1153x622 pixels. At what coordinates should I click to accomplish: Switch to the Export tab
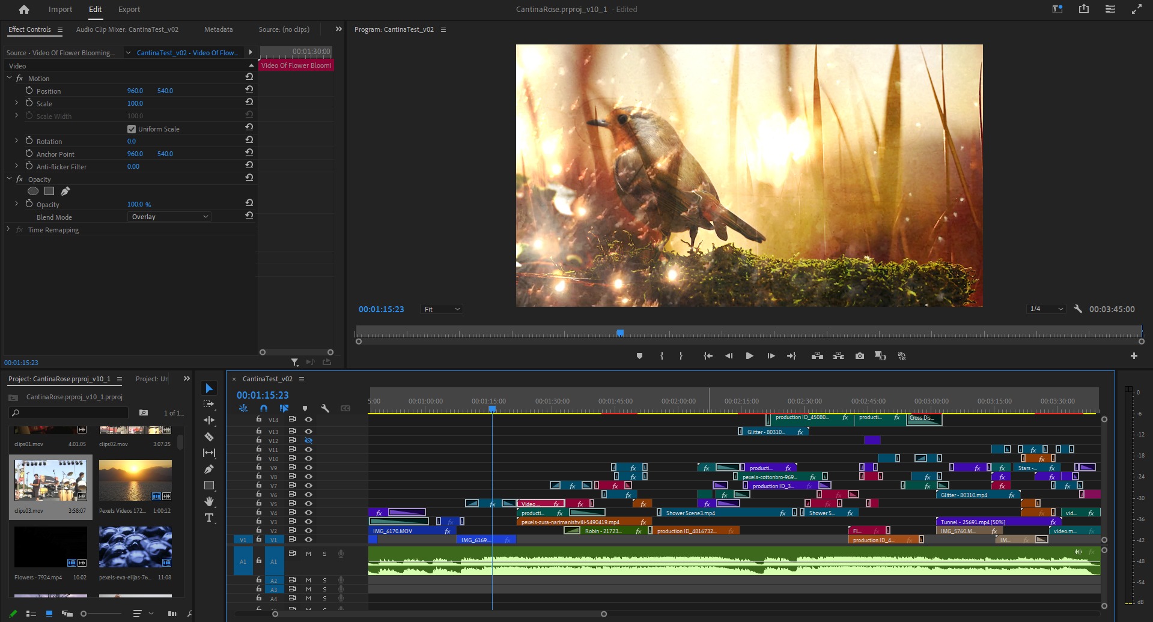[129, 9]
